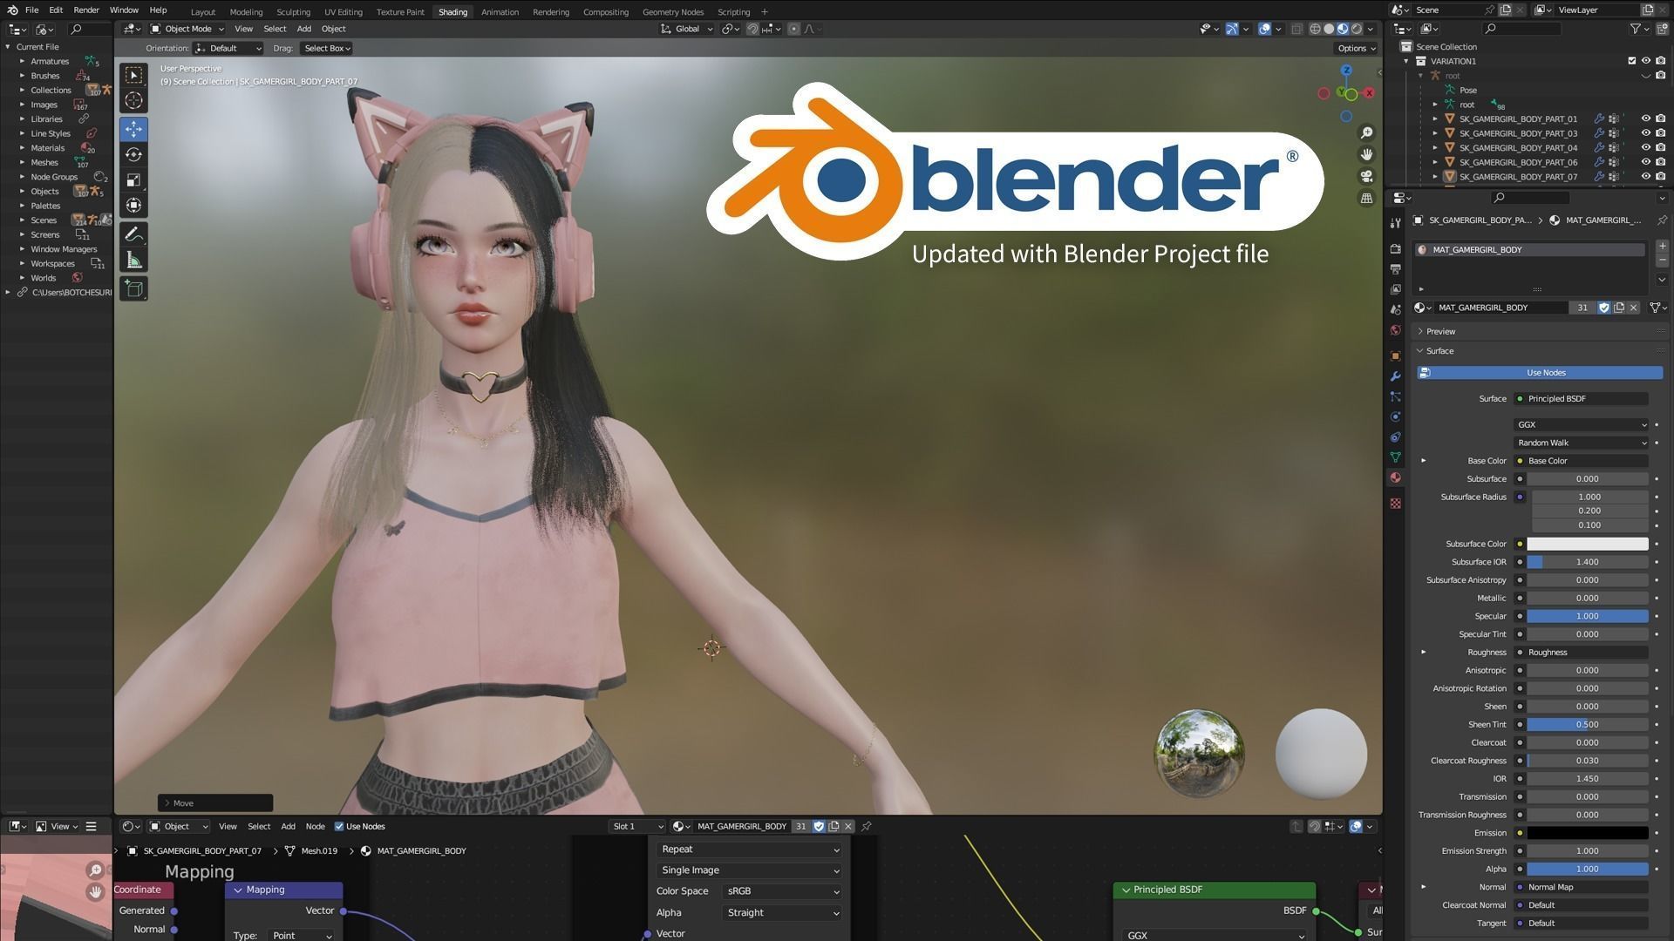Image resolution: width=1674 pixels, height=941 pixels.
Task: Click the new material copy icon in properties
Action: 1619,308
